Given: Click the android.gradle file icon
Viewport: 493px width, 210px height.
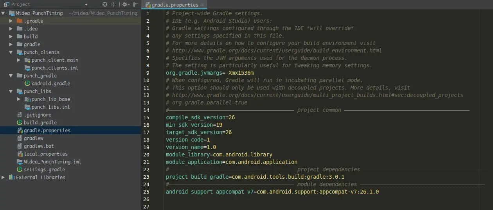Looking at the screenshot, I should click(x=27, y=83).
